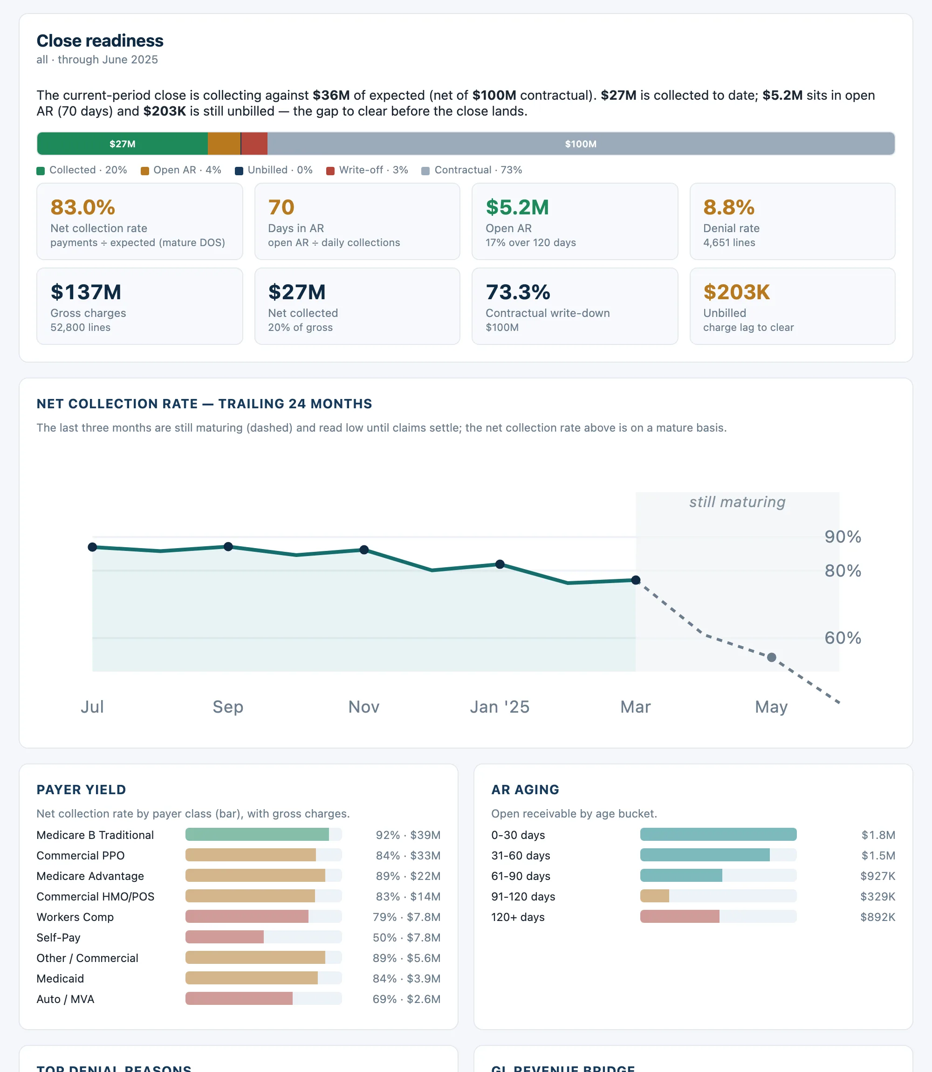Click the Close readiness heading

[100, 41]
